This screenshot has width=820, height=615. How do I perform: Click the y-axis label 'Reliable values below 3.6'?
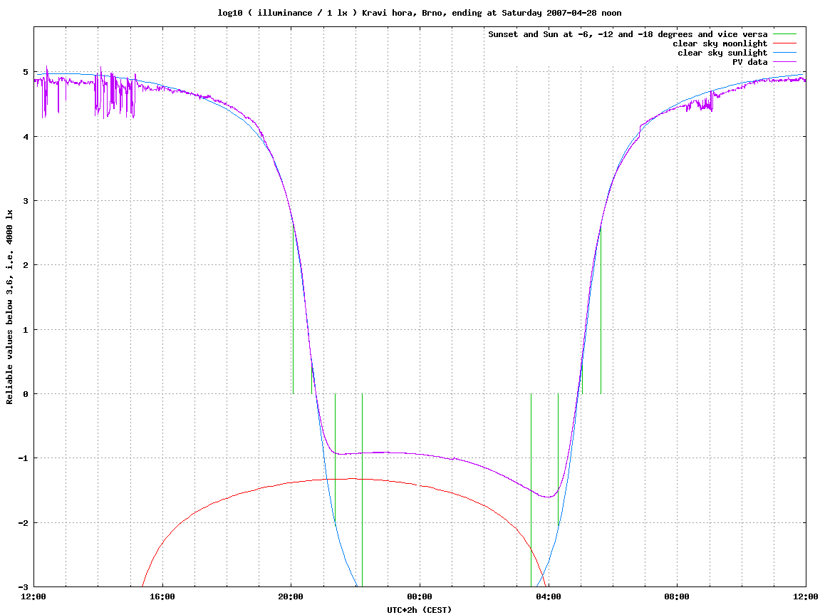pyautogui.click(x=9, y=307)
